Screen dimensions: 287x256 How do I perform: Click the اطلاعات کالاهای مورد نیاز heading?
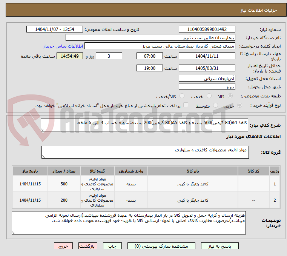pos(253,137)
